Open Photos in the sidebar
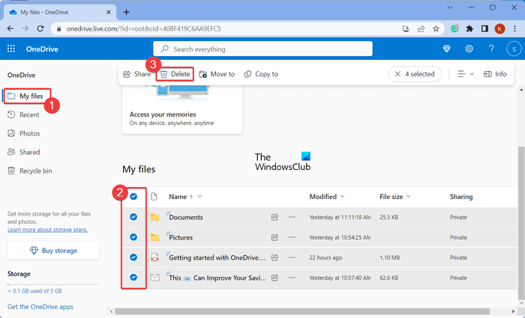525x318 pixels. click(24, 134)
